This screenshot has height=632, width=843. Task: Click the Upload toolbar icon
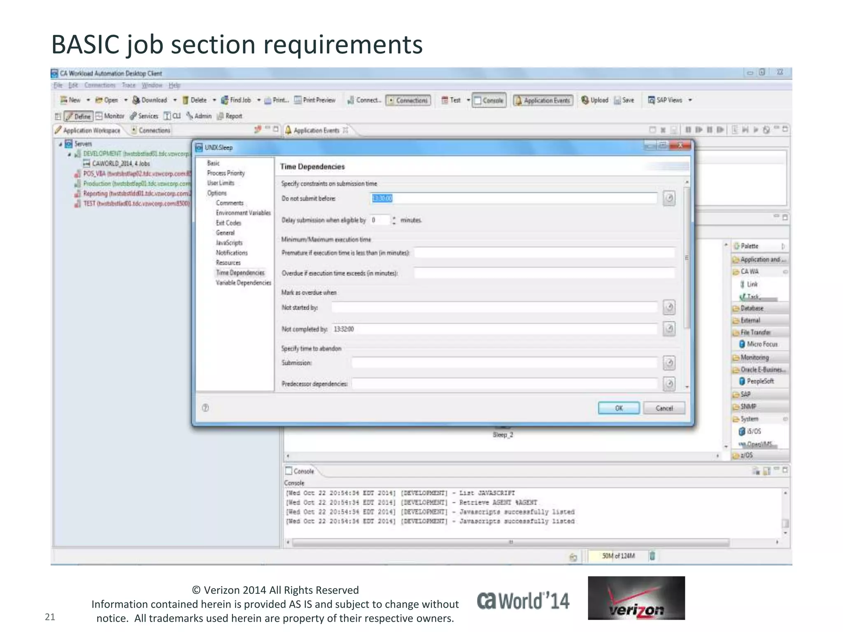click(585, 100)
